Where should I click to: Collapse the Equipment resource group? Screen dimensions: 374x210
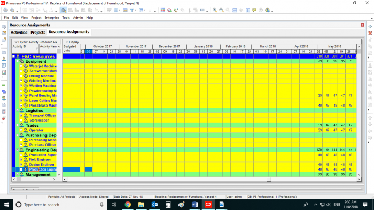18,61
